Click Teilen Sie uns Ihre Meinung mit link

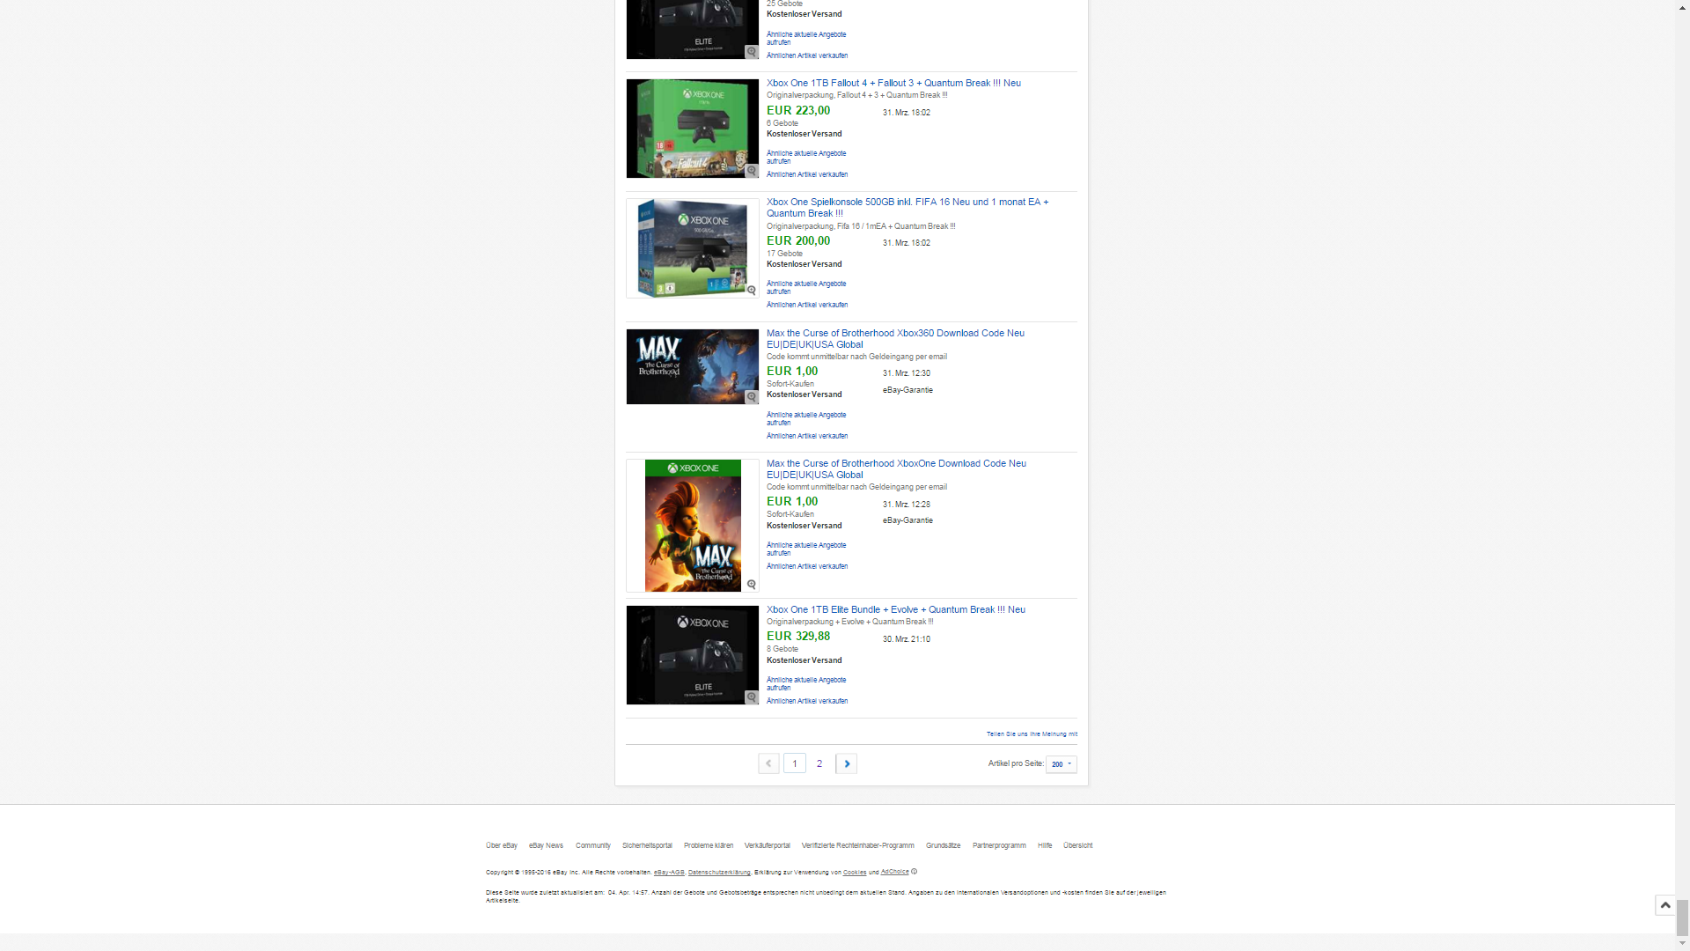point(1032,734)
